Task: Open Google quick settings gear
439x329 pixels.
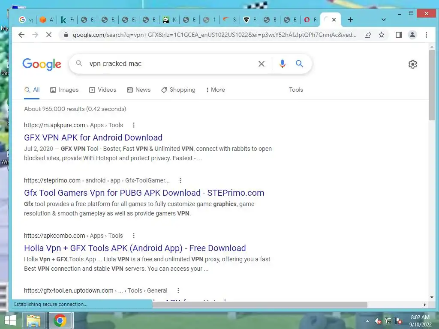Action: point(413,64)
